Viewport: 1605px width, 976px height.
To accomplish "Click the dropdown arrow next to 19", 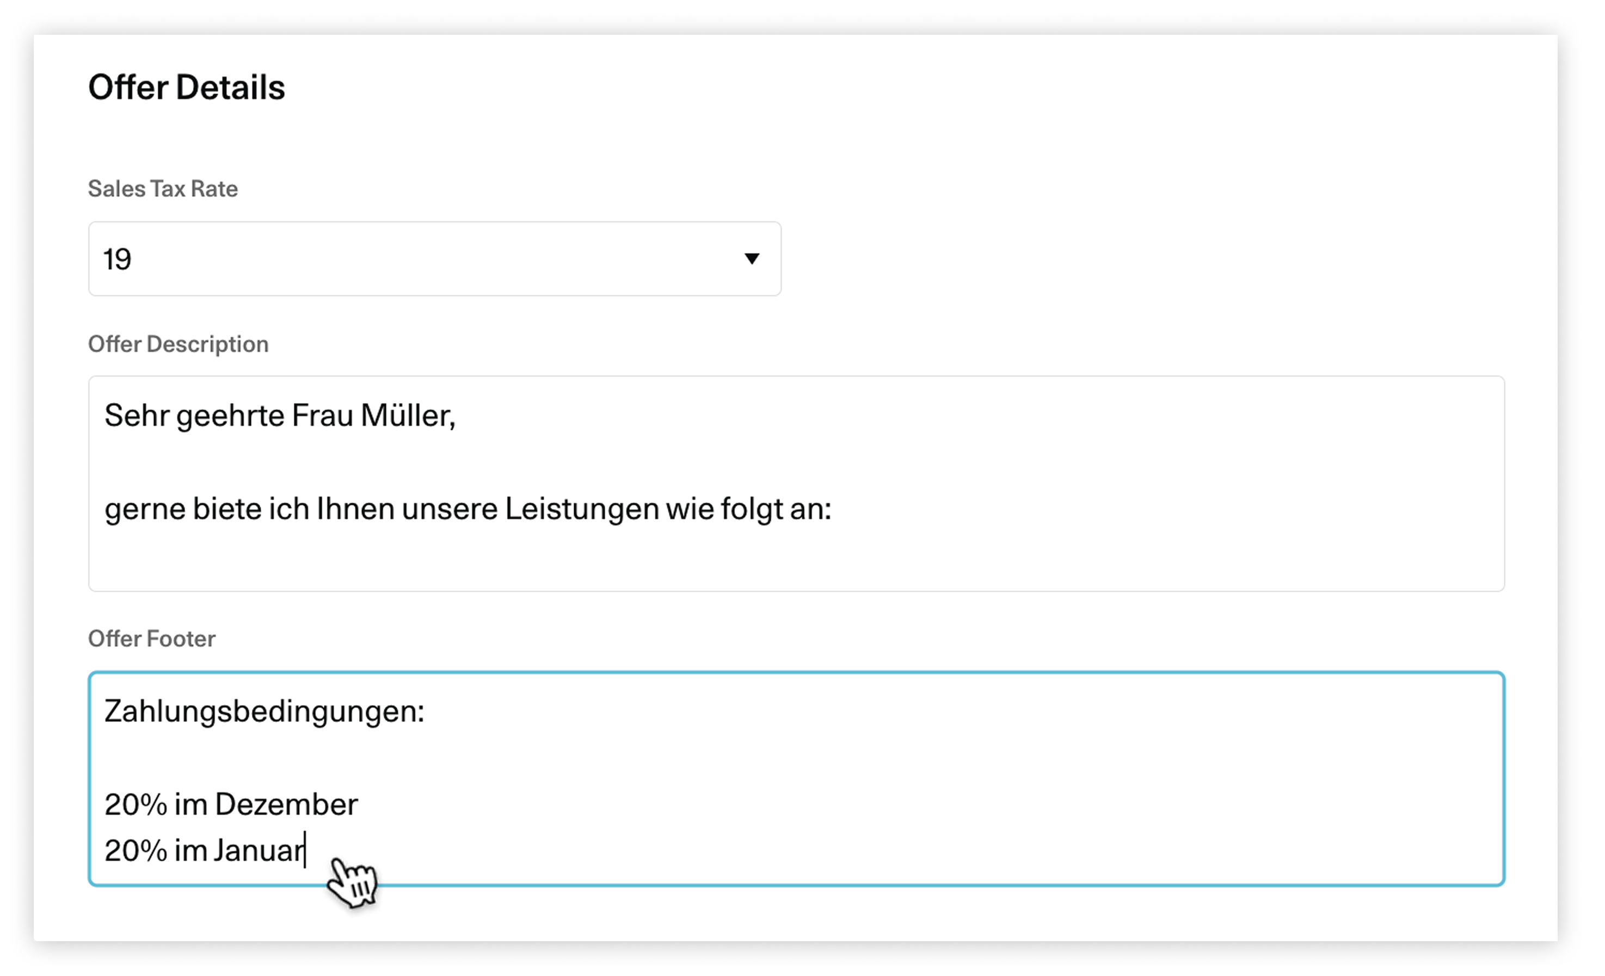I will coord(751,259).
